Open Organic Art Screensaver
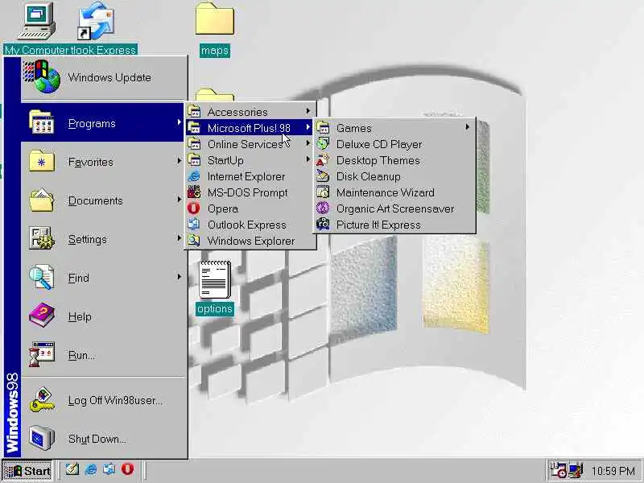Screen dimensions: 644x483 coord(394,208)
